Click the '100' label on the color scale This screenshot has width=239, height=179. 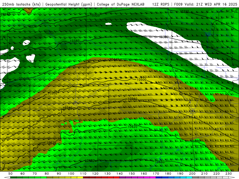click(71, 174)
